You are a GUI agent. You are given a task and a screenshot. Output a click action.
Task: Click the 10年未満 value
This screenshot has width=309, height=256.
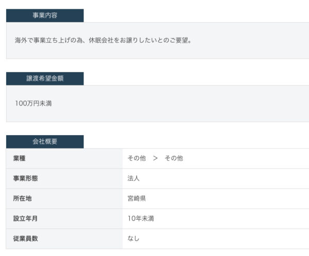(141, 218)
